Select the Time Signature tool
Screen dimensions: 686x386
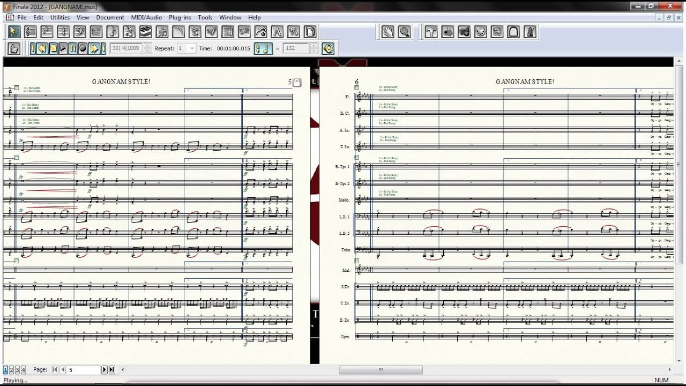point(63,32)
